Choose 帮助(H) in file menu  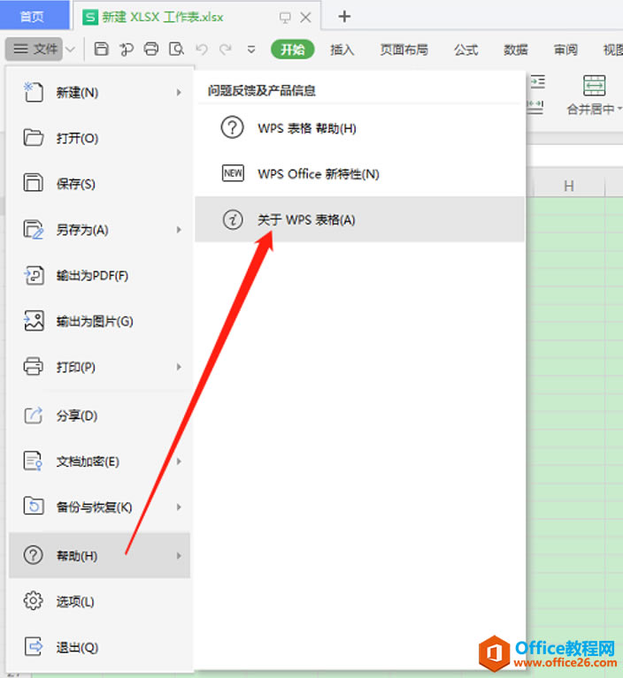coord(100,555)
